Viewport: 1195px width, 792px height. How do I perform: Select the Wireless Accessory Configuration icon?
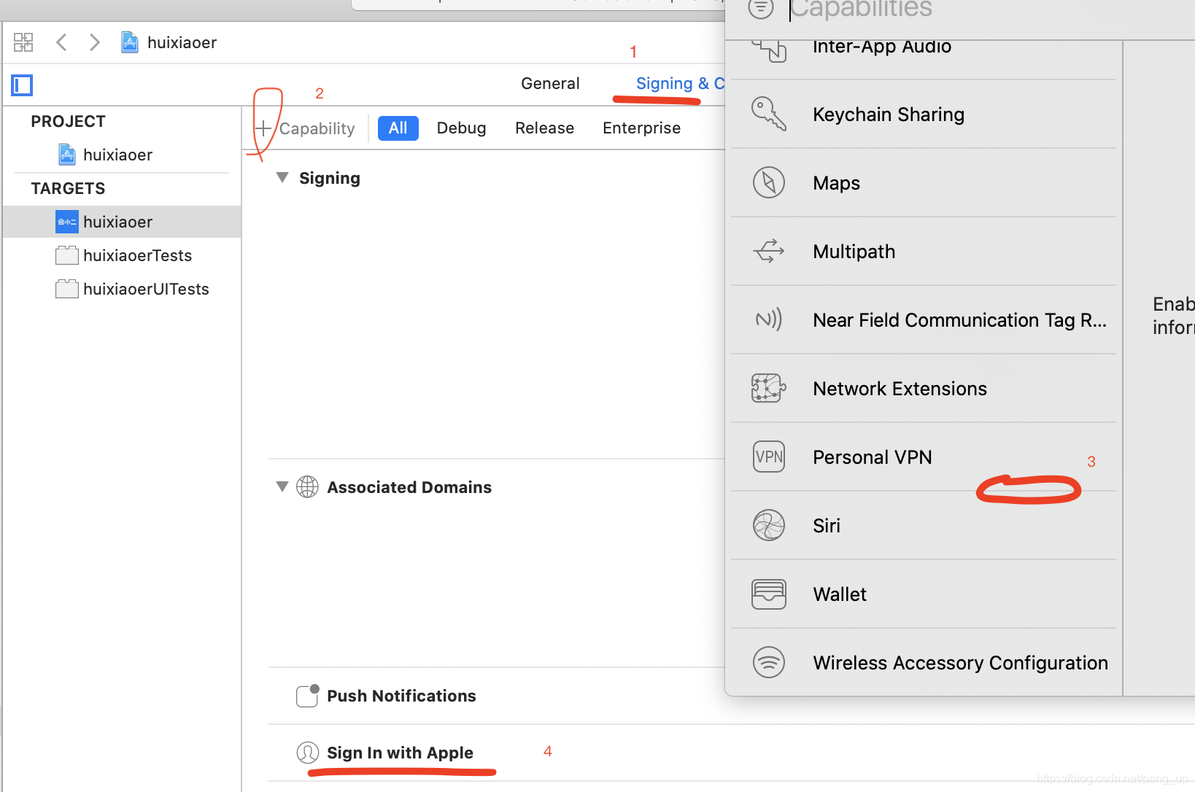pyautogui.click(x=769, y=662)
